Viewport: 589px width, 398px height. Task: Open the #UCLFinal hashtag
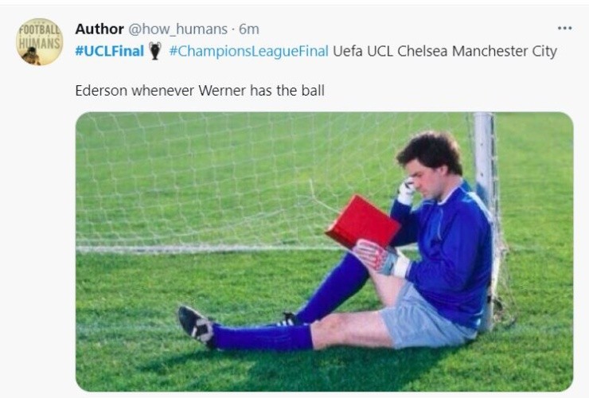pyautogui.click(x=109, y=51)
